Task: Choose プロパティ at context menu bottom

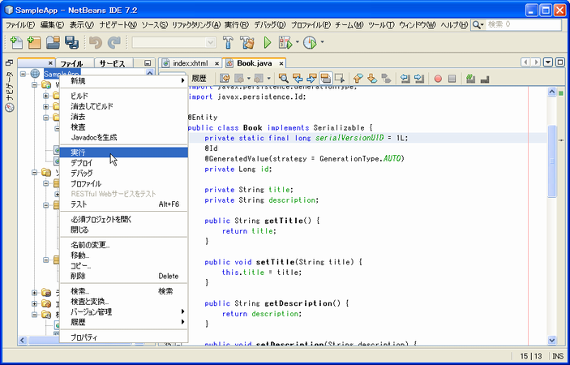Action: pos(123,337)
